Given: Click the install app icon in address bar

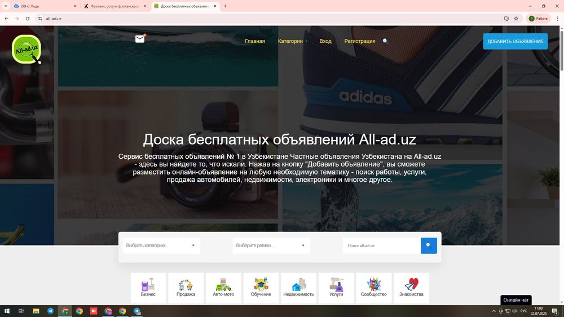Looking at the screenshot, I should pyautogui.click(x=506, y=19).
